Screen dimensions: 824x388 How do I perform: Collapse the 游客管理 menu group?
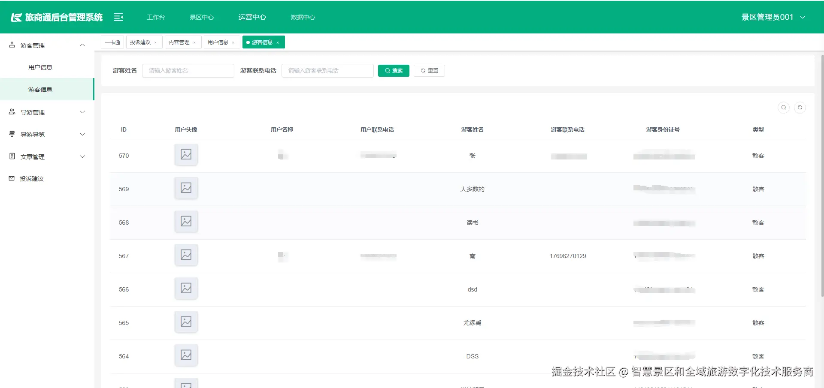[x=82, y=45]
